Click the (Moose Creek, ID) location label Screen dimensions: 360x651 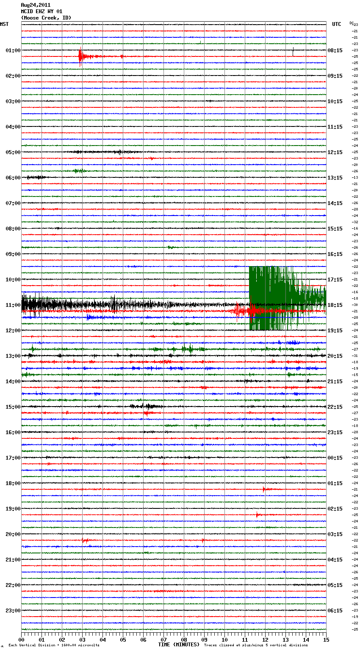pyautogui.click(x=46, y=18)
